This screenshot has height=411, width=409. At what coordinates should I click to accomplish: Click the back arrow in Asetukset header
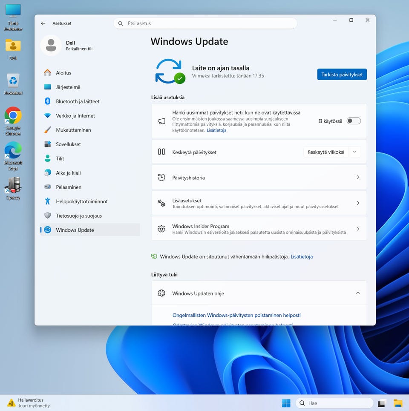pyautogui.click(x=43, y=23)
